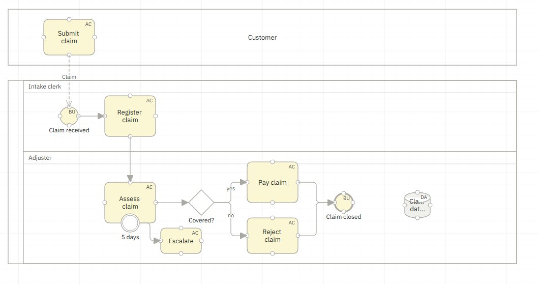Screen dimensions: 539x285
Task: Click the Customer pool label
Action: (262, 38)
